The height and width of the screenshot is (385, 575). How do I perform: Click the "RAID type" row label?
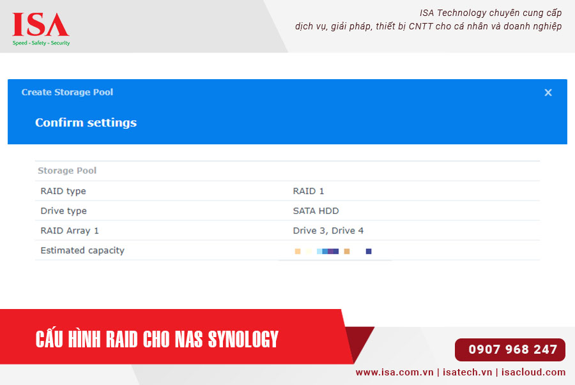[x=63, y=191]
